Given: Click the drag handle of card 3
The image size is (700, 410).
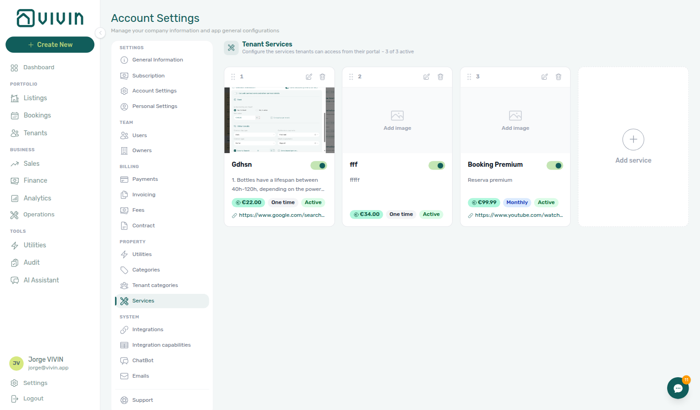Looking at the screenshot, I should point(469,77).
